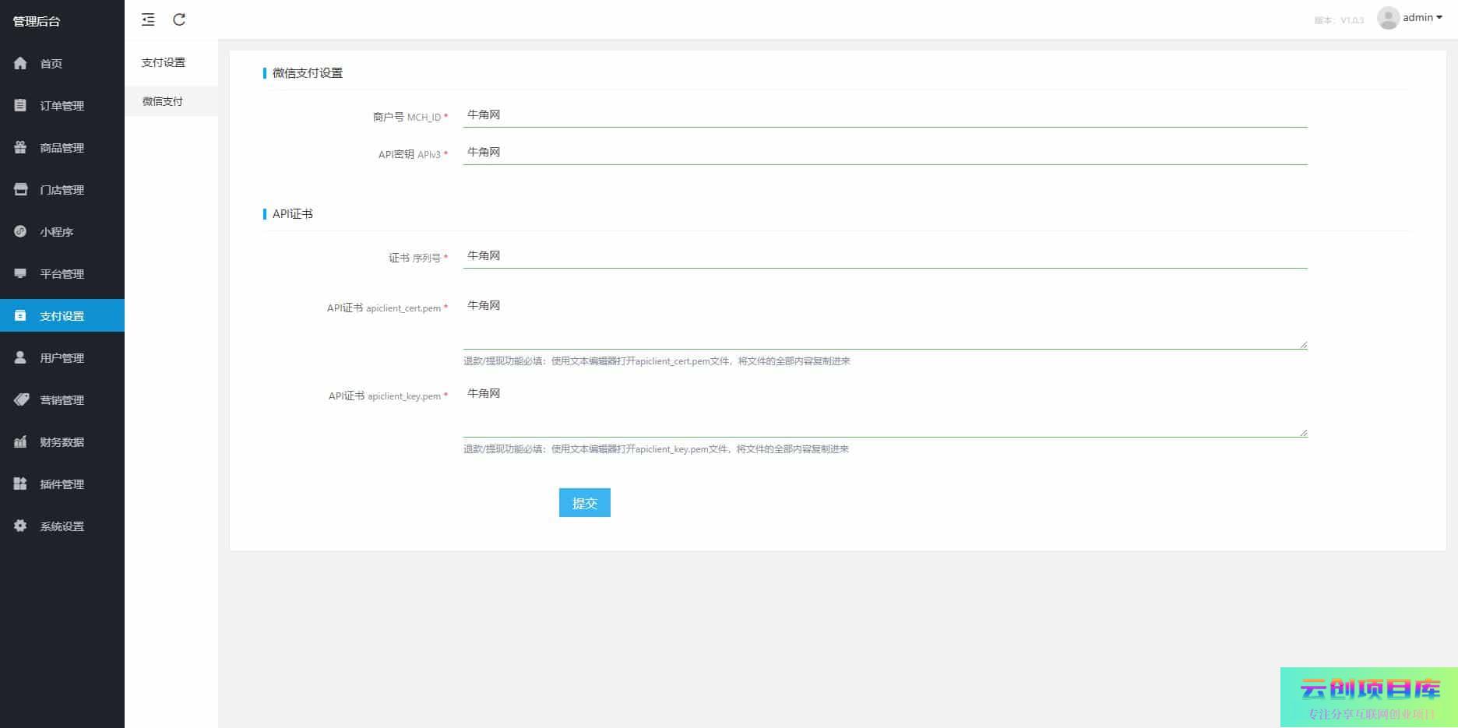The image size is (1458, 728).
Task: Click the home icon beside 首页
Action: point(20,63)
